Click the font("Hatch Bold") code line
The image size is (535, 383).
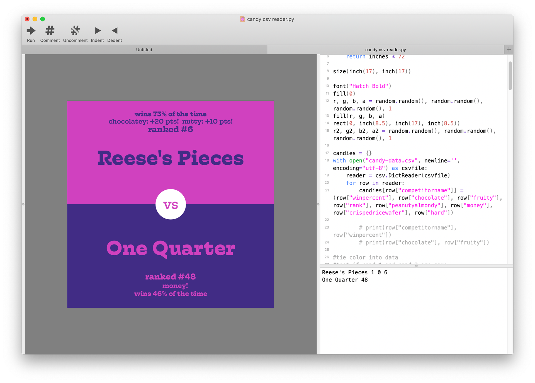[x=362, y=86]
